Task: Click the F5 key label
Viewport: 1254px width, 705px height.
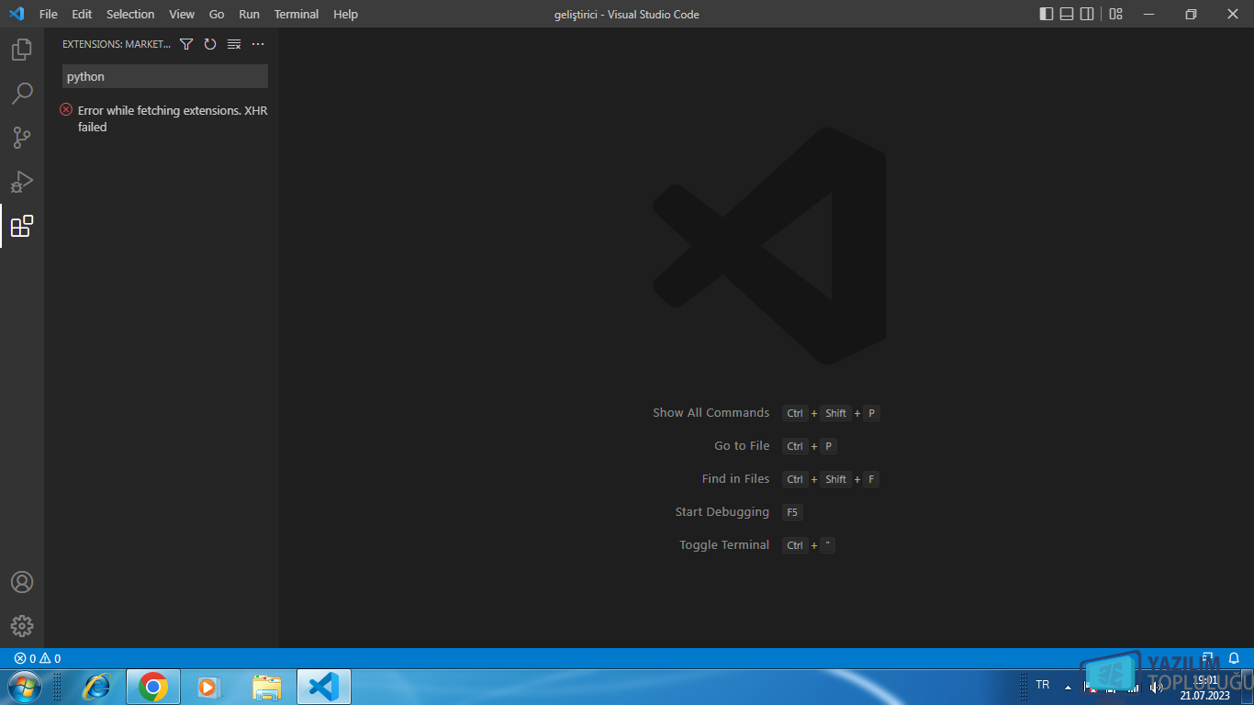Action: coord(792,512)
